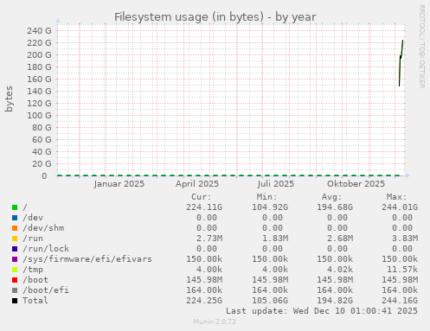Image resolution: width=430 pixels, height=331 pixels.
Task: Click the Total min value 105.06G
Action: tap(270, 301)
